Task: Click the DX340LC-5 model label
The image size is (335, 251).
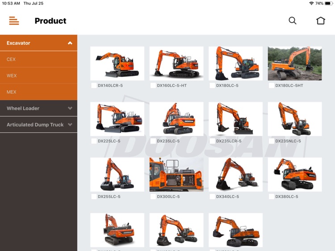Action: tap(227, 197)
